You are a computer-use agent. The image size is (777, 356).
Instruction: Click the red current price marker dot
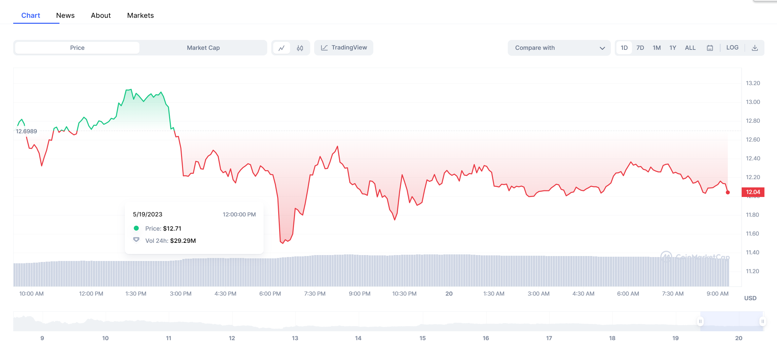pos(728,192)
